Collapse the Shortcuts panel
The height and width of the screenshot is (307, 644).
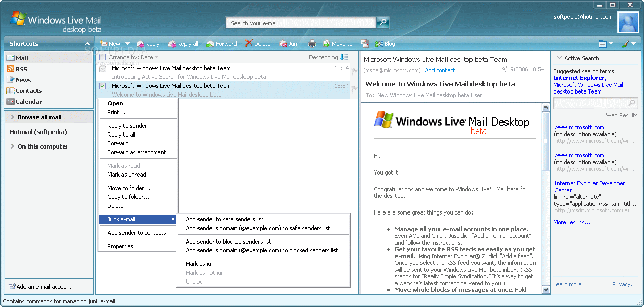(x=87, y=44)
